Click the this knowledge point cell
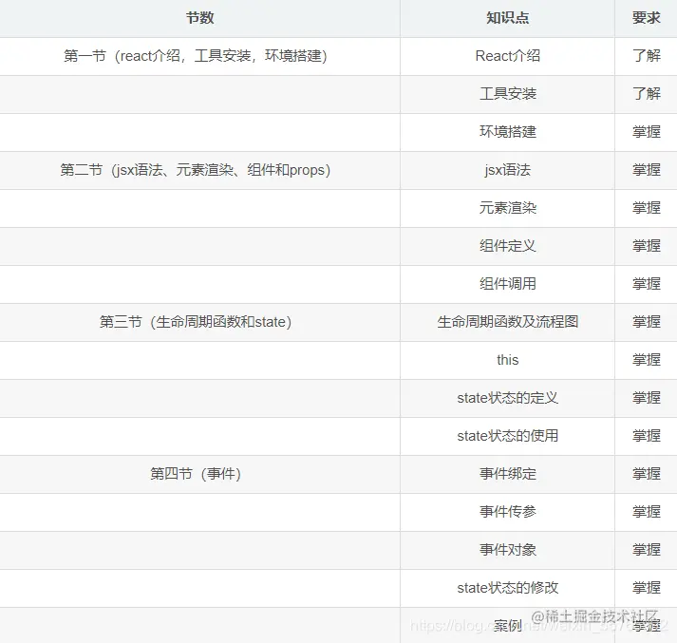 (x=507, y=360)
